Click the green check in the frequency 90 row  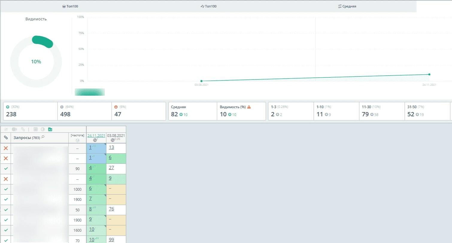(x=6, y=169)
